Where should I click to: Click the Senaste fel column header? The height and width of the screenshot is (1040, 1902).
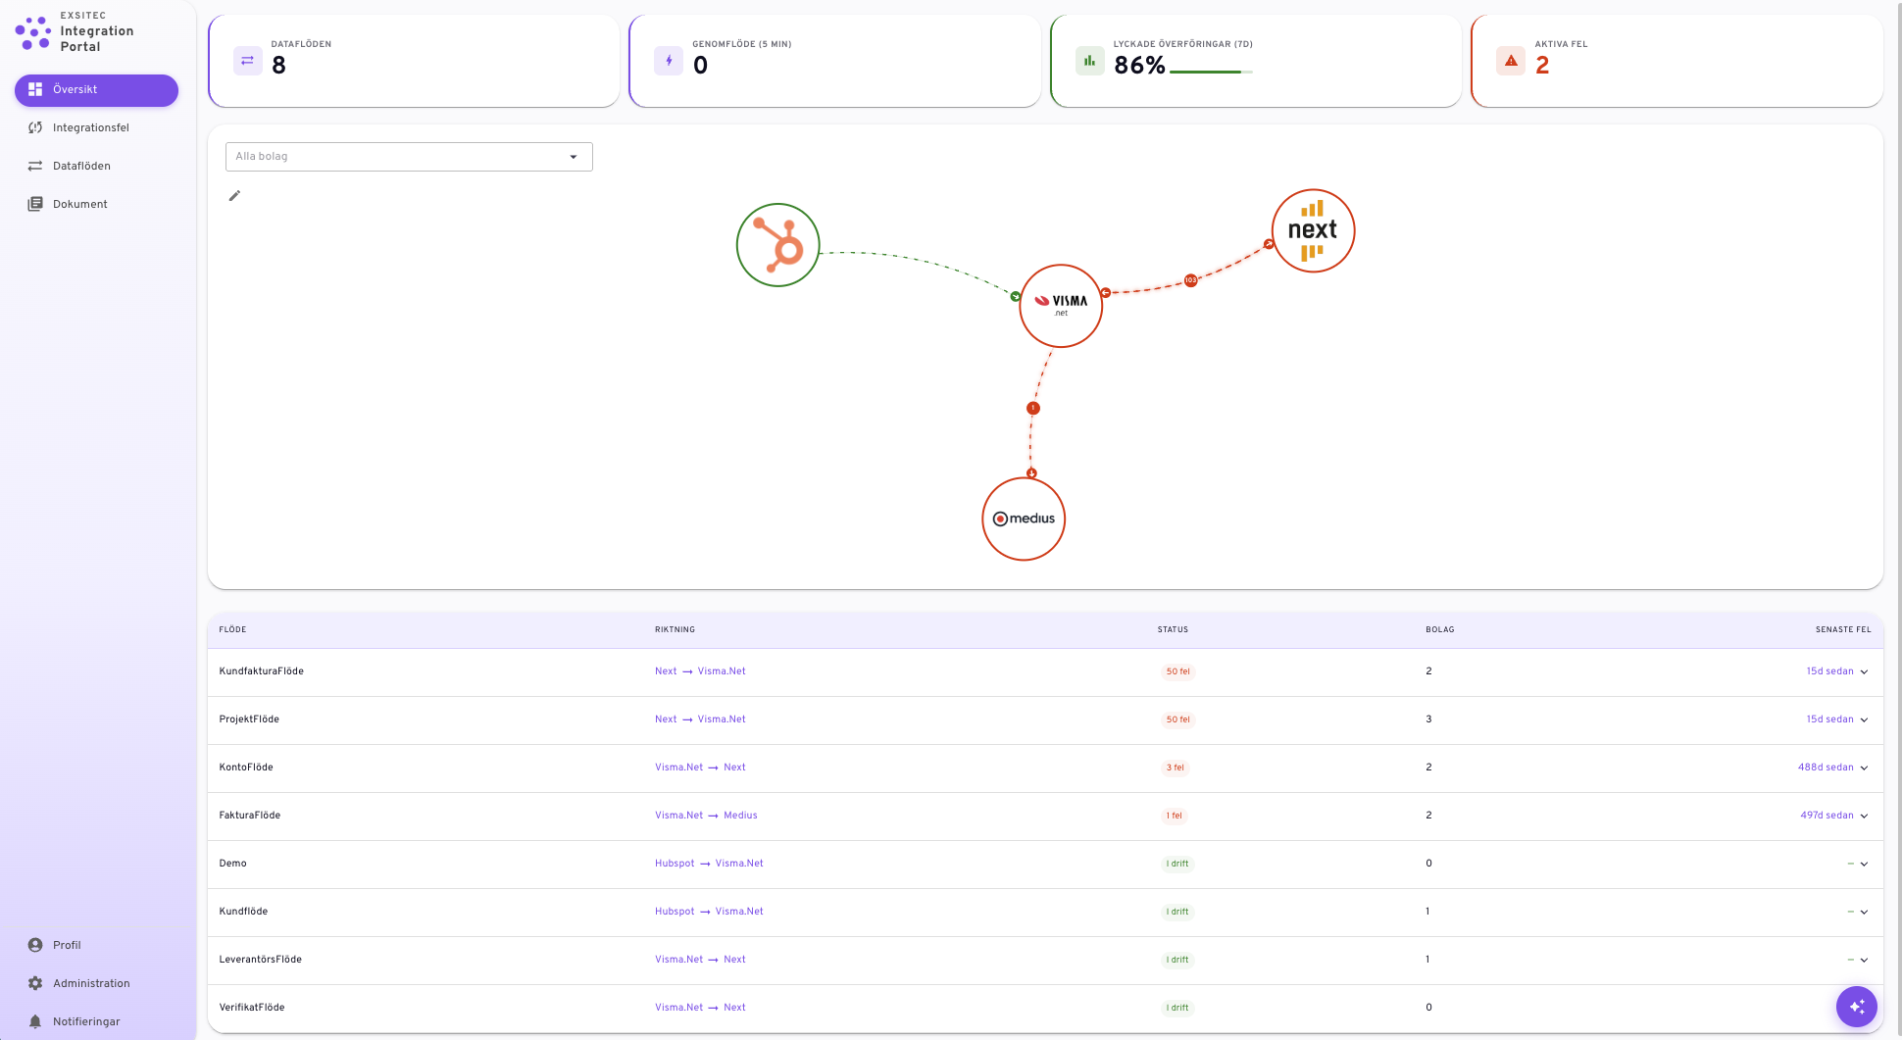1843,630
